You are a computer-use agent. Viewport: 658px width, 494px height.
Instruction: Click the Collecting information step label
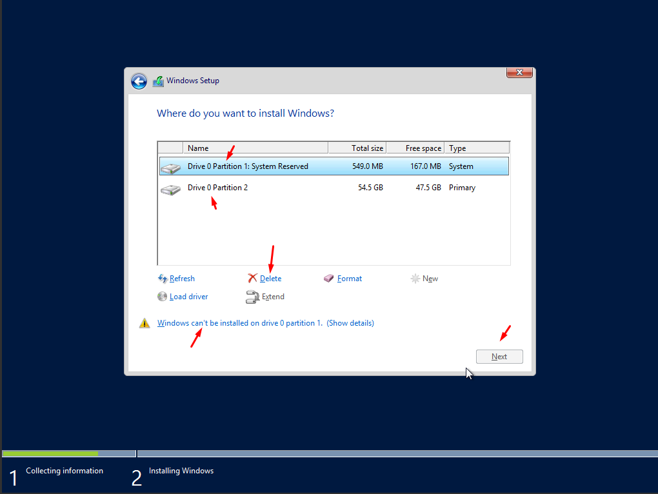[65, 471]
